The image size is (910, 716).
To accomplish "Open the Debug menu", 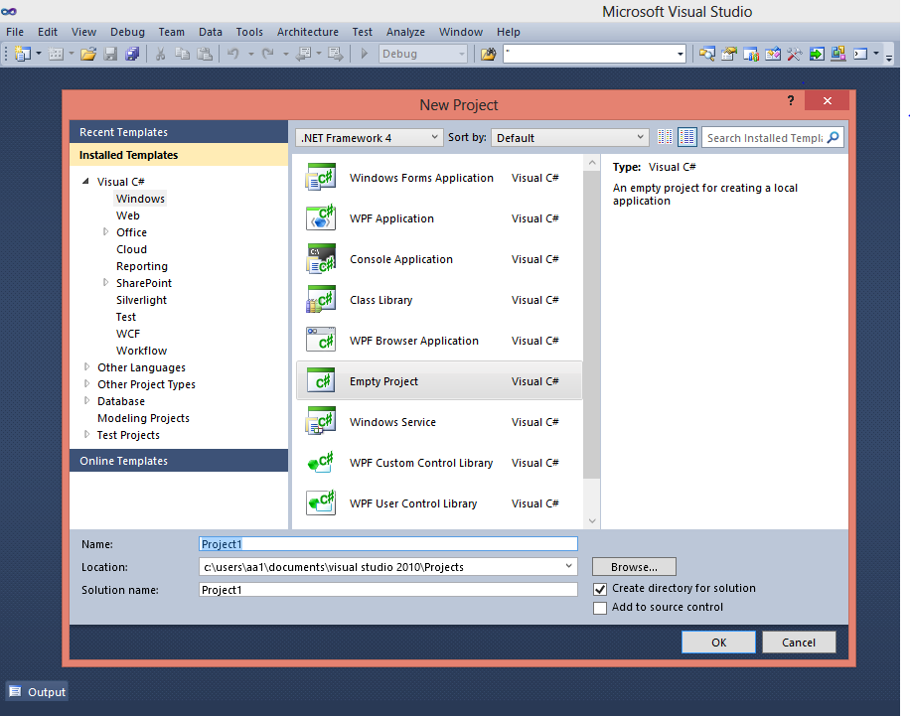I will pyautogui.click(x=127, y=32).
